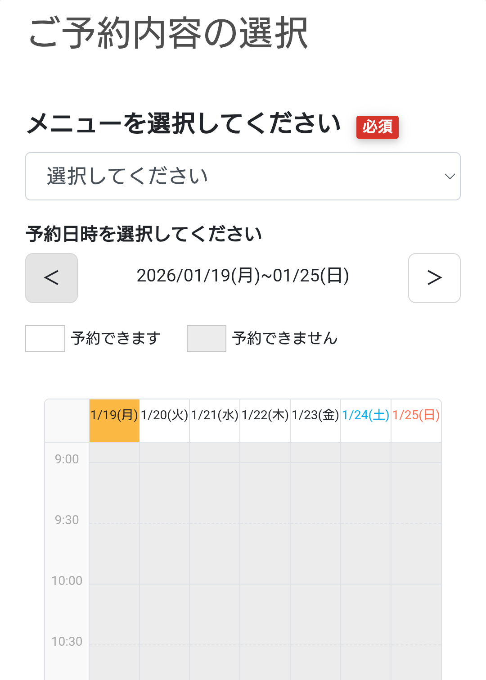Click the date range 2026/01/19(月)~01/25(日) text
The width and height of the screenshot is (486, 680).
pos(243,277)
